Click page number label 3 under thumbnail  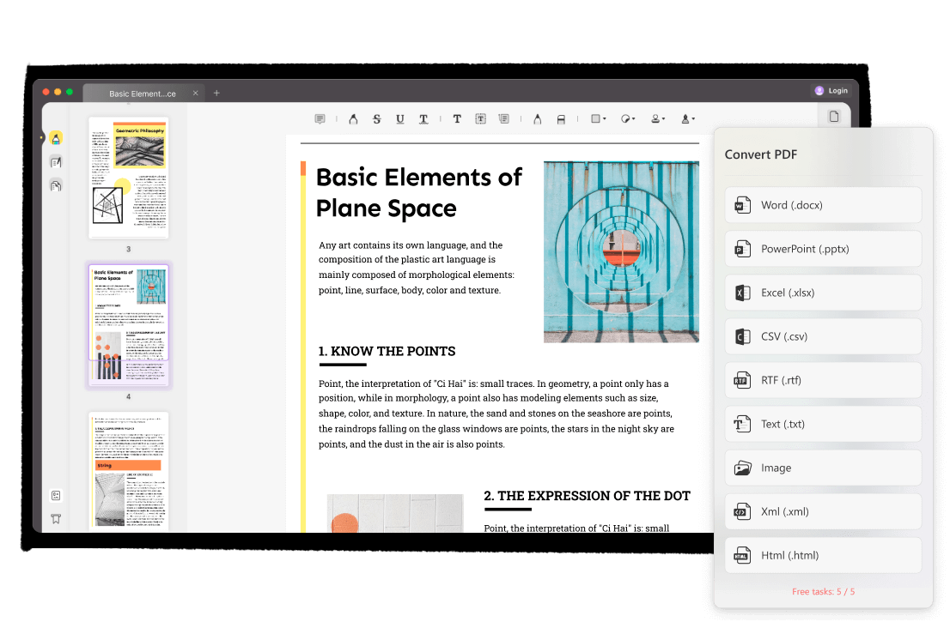(129, 250)
